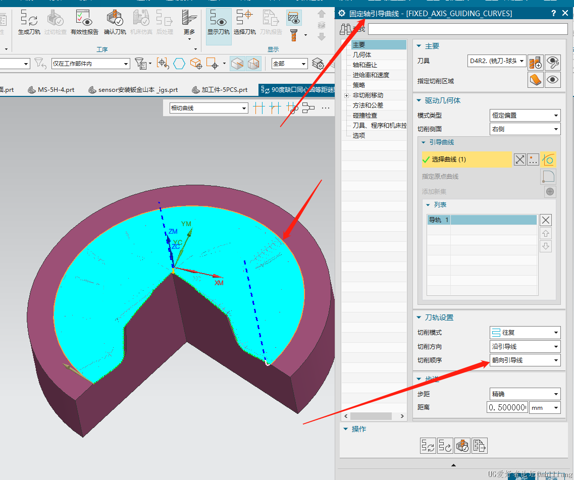The image size is (574, 480).
Task: Show the cut area using the eye icon
Action: [553, 80]
